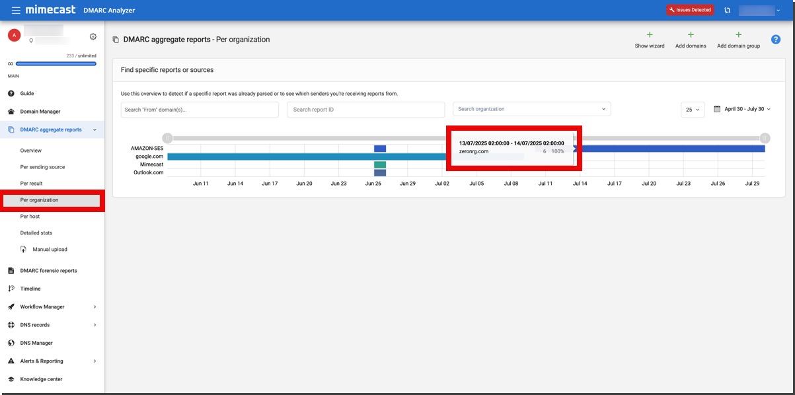Click the Add domain group label
Screen dimensions: 795x395
coord(739,46)
